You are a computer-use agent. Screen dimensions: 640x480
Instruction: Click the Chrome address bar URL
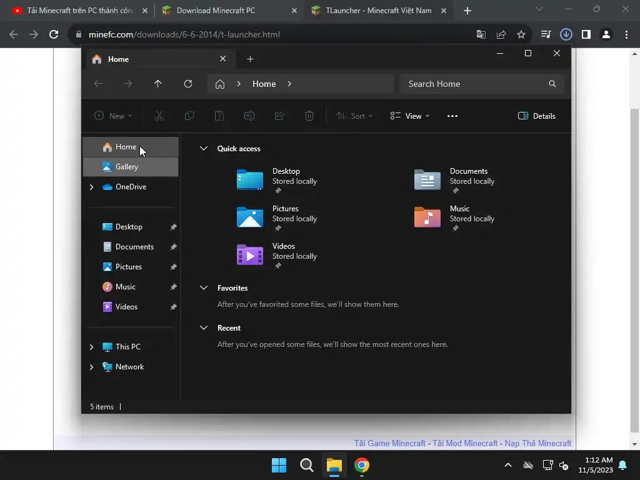[x=184, y=35]
